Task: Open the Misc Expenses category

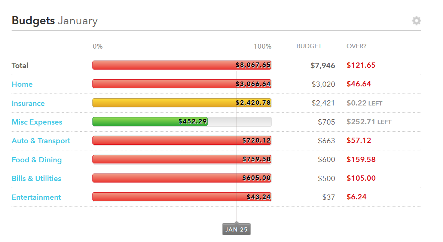Action: click(37, 122)
